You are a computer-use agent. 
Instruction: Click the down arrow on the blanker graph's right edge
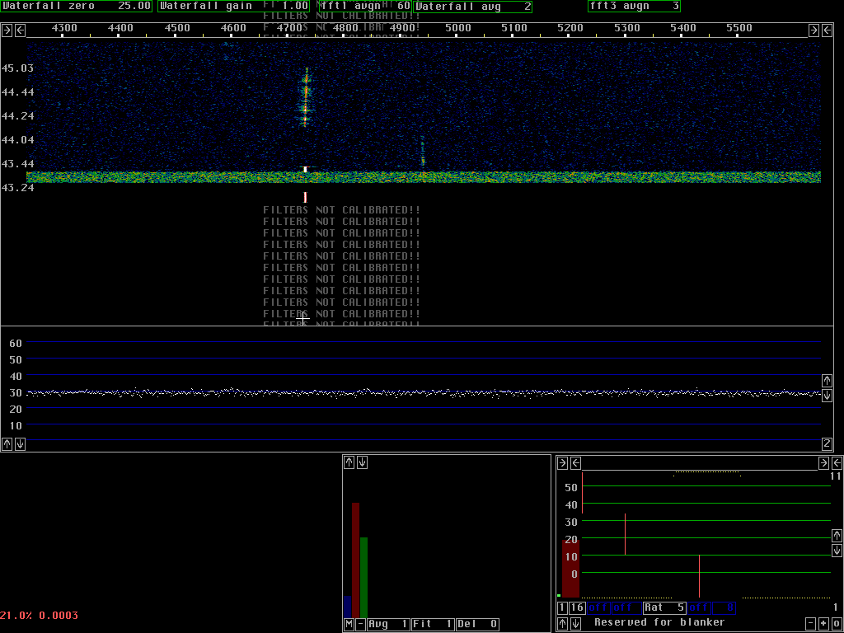coord(837,550)
